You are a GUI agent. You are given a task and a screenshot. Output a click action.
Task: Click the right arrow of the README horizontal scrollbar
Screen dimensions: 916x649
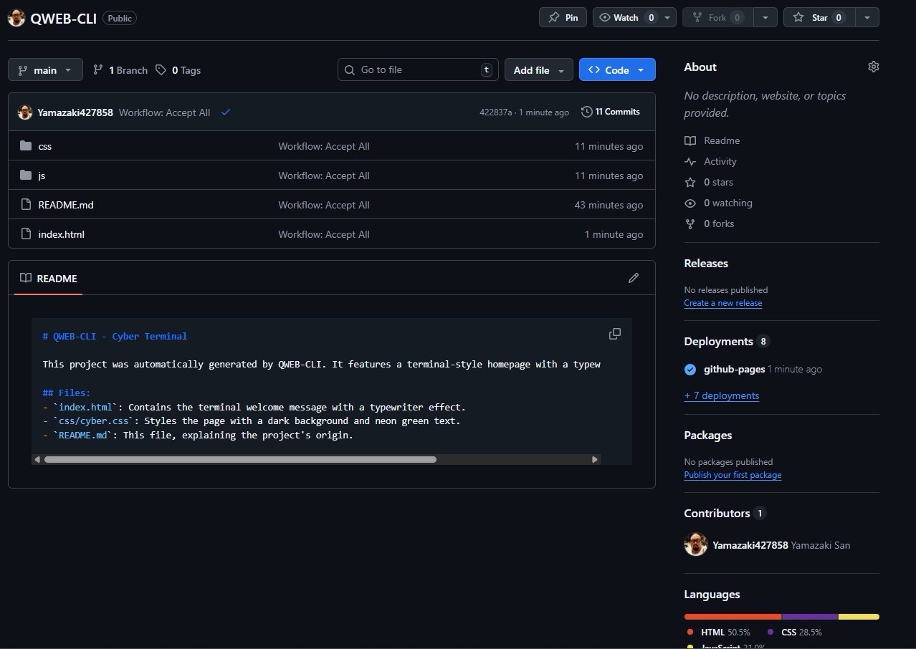(x=594, y=459)
